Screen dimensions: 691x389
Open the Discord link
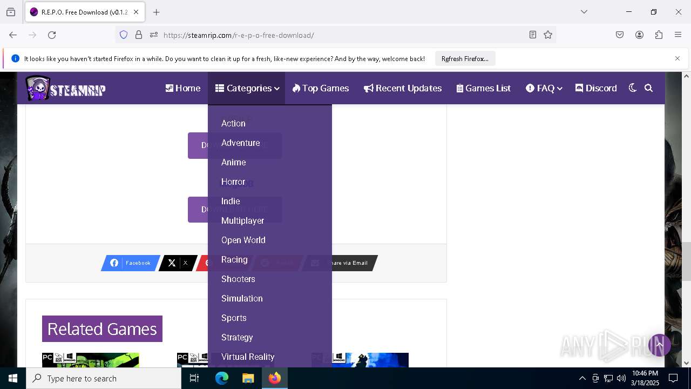(x=596, y=88)
